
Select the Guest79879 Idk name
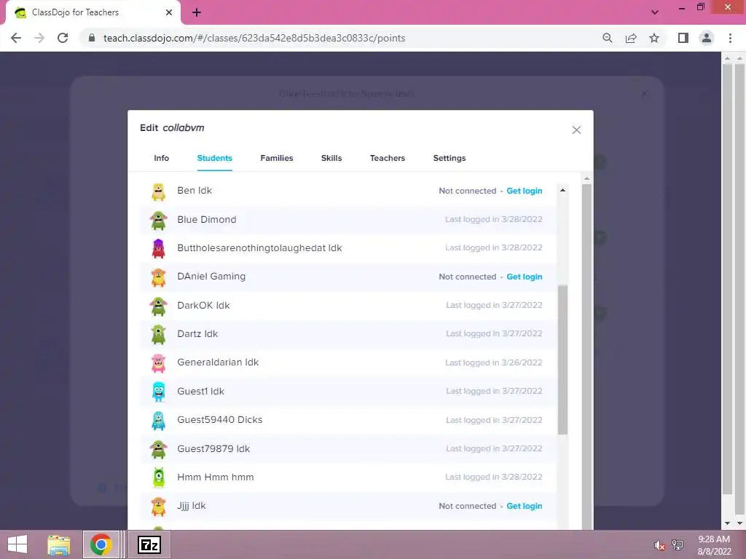pos(213,448)
